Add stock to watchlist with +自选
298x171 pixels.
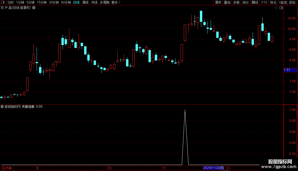click(x=283, y=2)
